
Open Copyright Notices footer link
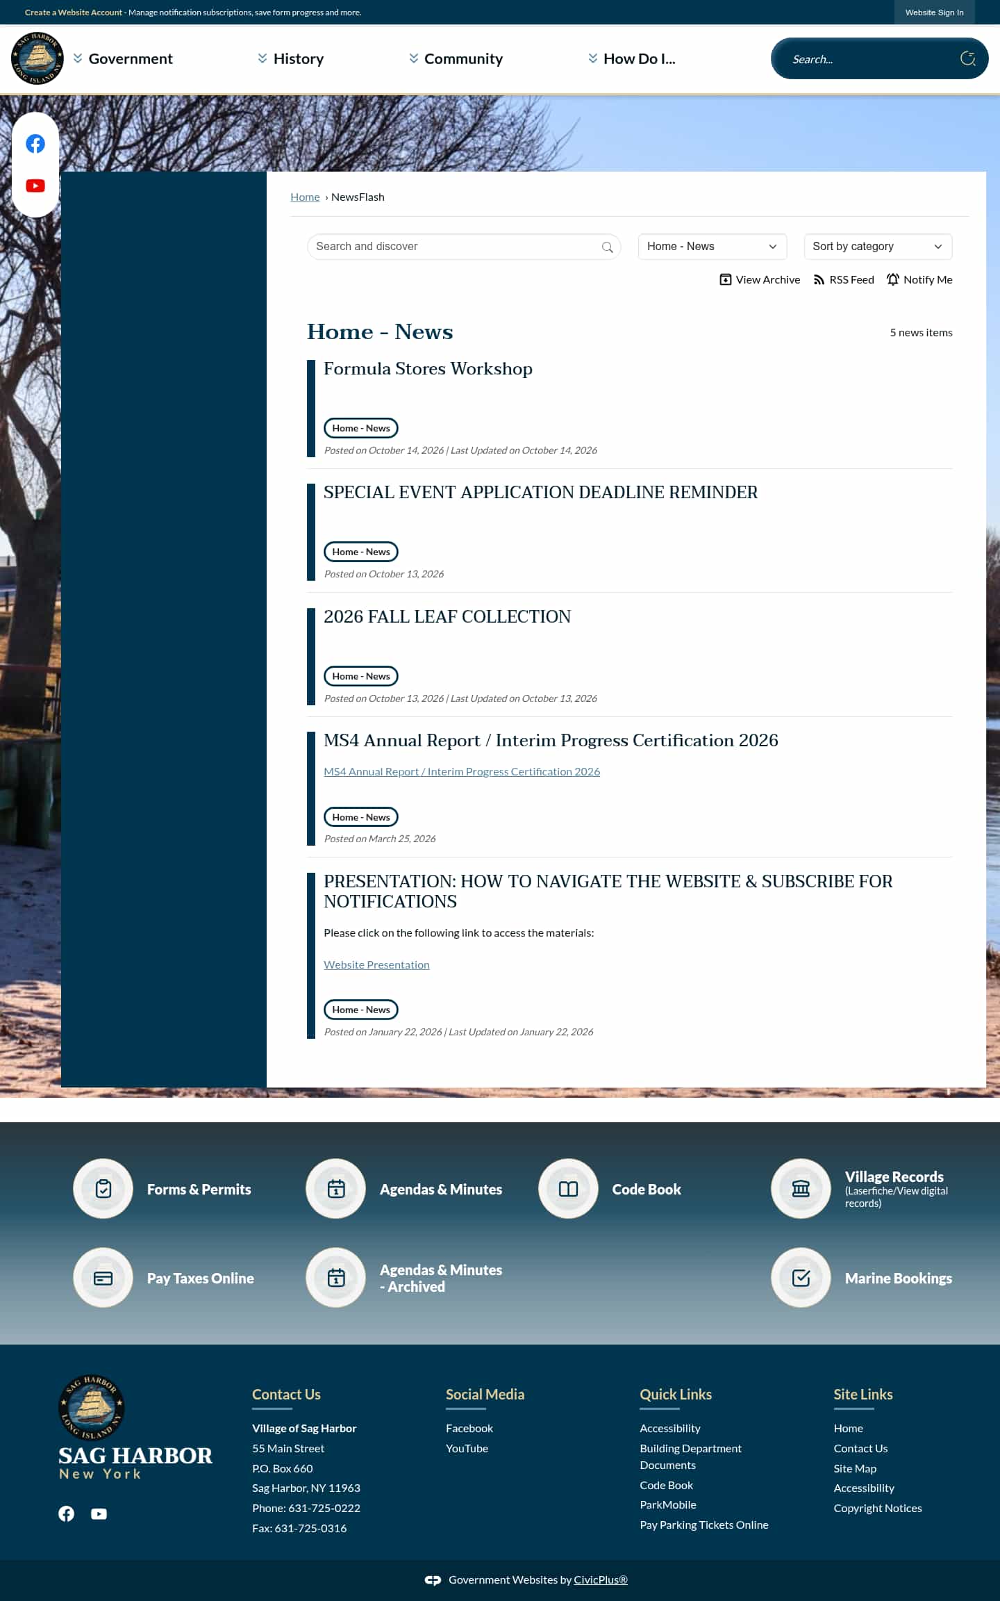tap(878, 1508)
